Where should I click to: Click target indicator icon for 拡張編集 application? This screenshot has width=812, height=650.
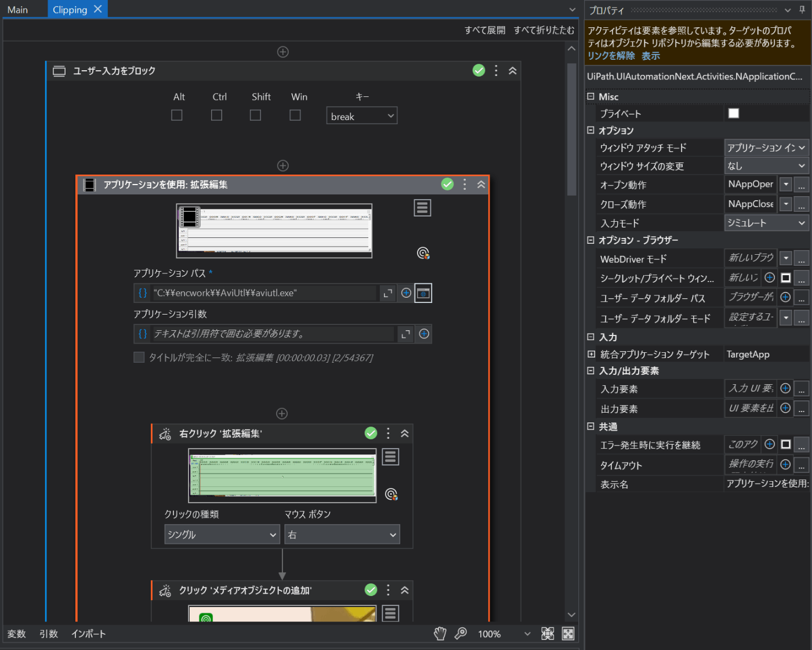423,253
